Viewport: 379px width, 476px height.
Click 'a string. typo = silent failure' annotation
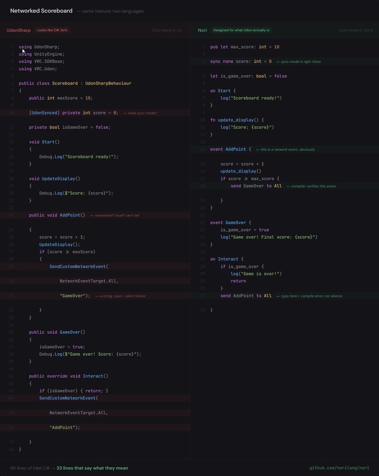click(x=120, y=296)
